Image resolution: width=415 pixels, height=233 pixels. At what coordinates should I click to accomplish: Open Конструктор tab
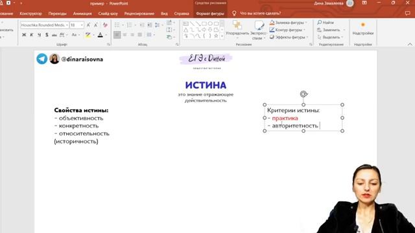(x=30, y=14)
